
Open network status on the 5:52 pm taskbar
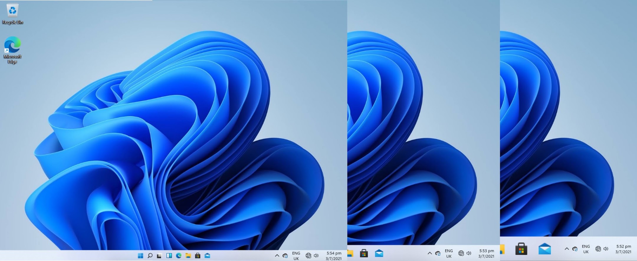click(x=598, y=249)
